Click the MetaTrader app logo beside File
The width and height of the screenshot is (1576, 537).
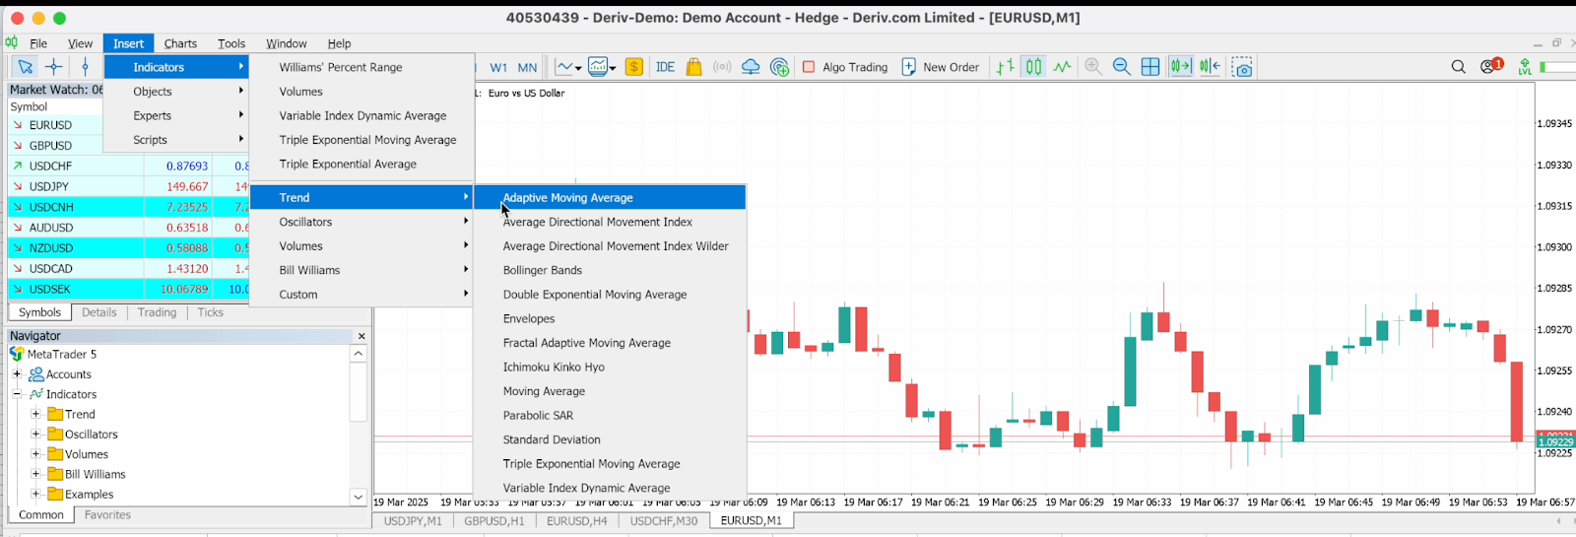12,42
